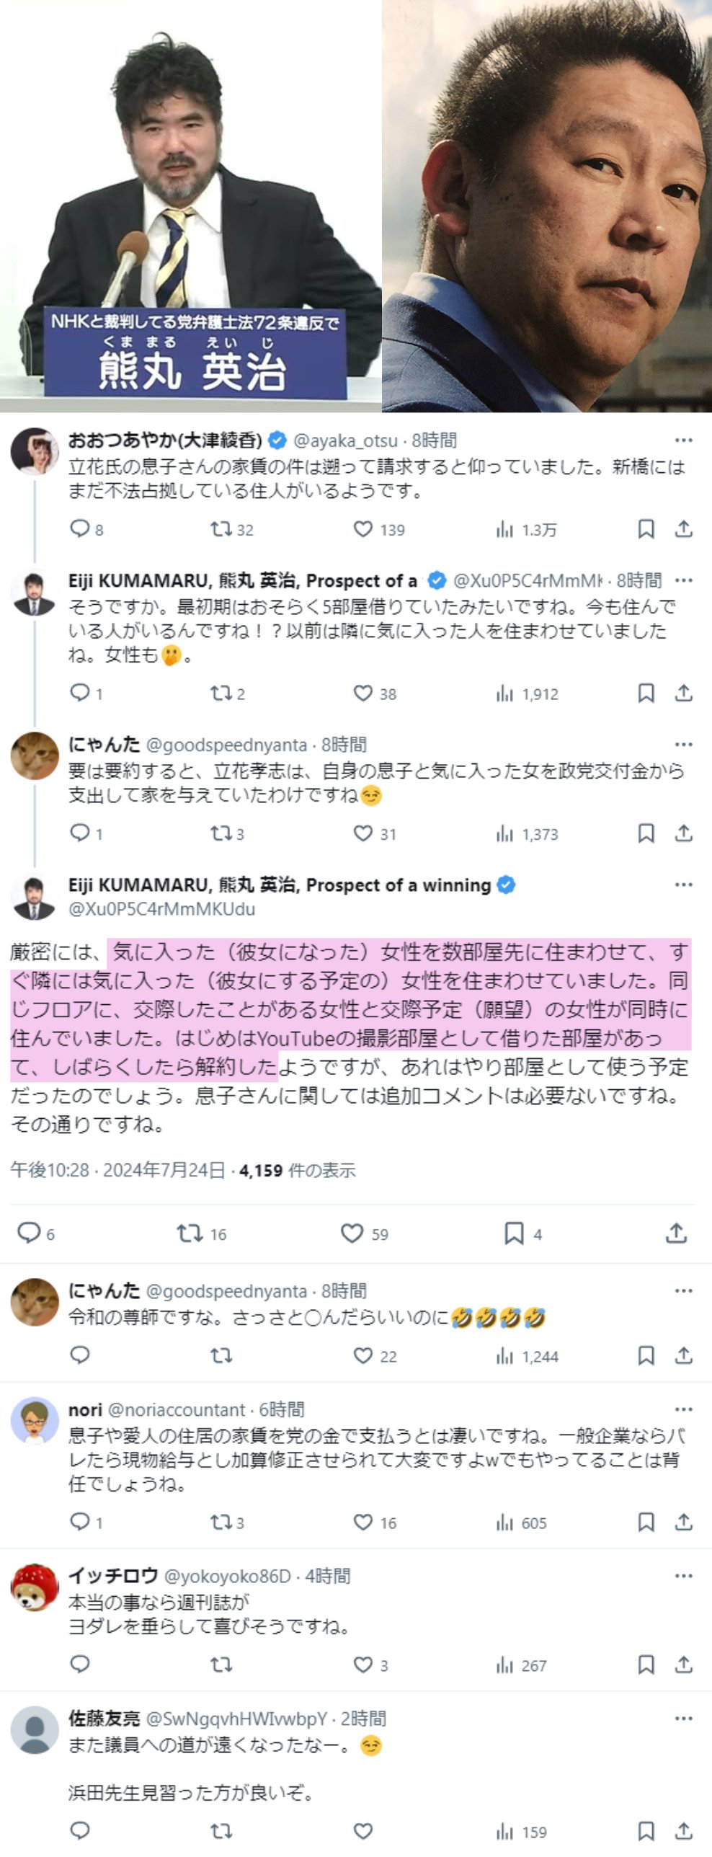The height and width of the screenshot is (1857, 712).
Task: Open @noriaccountant profile handle link
Action: tap(177, 1409)
